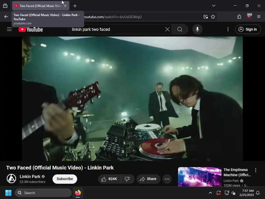Screen dimensions: 265x199
Task: Like the video with 824K likes
Action: (x=109, y=179)
